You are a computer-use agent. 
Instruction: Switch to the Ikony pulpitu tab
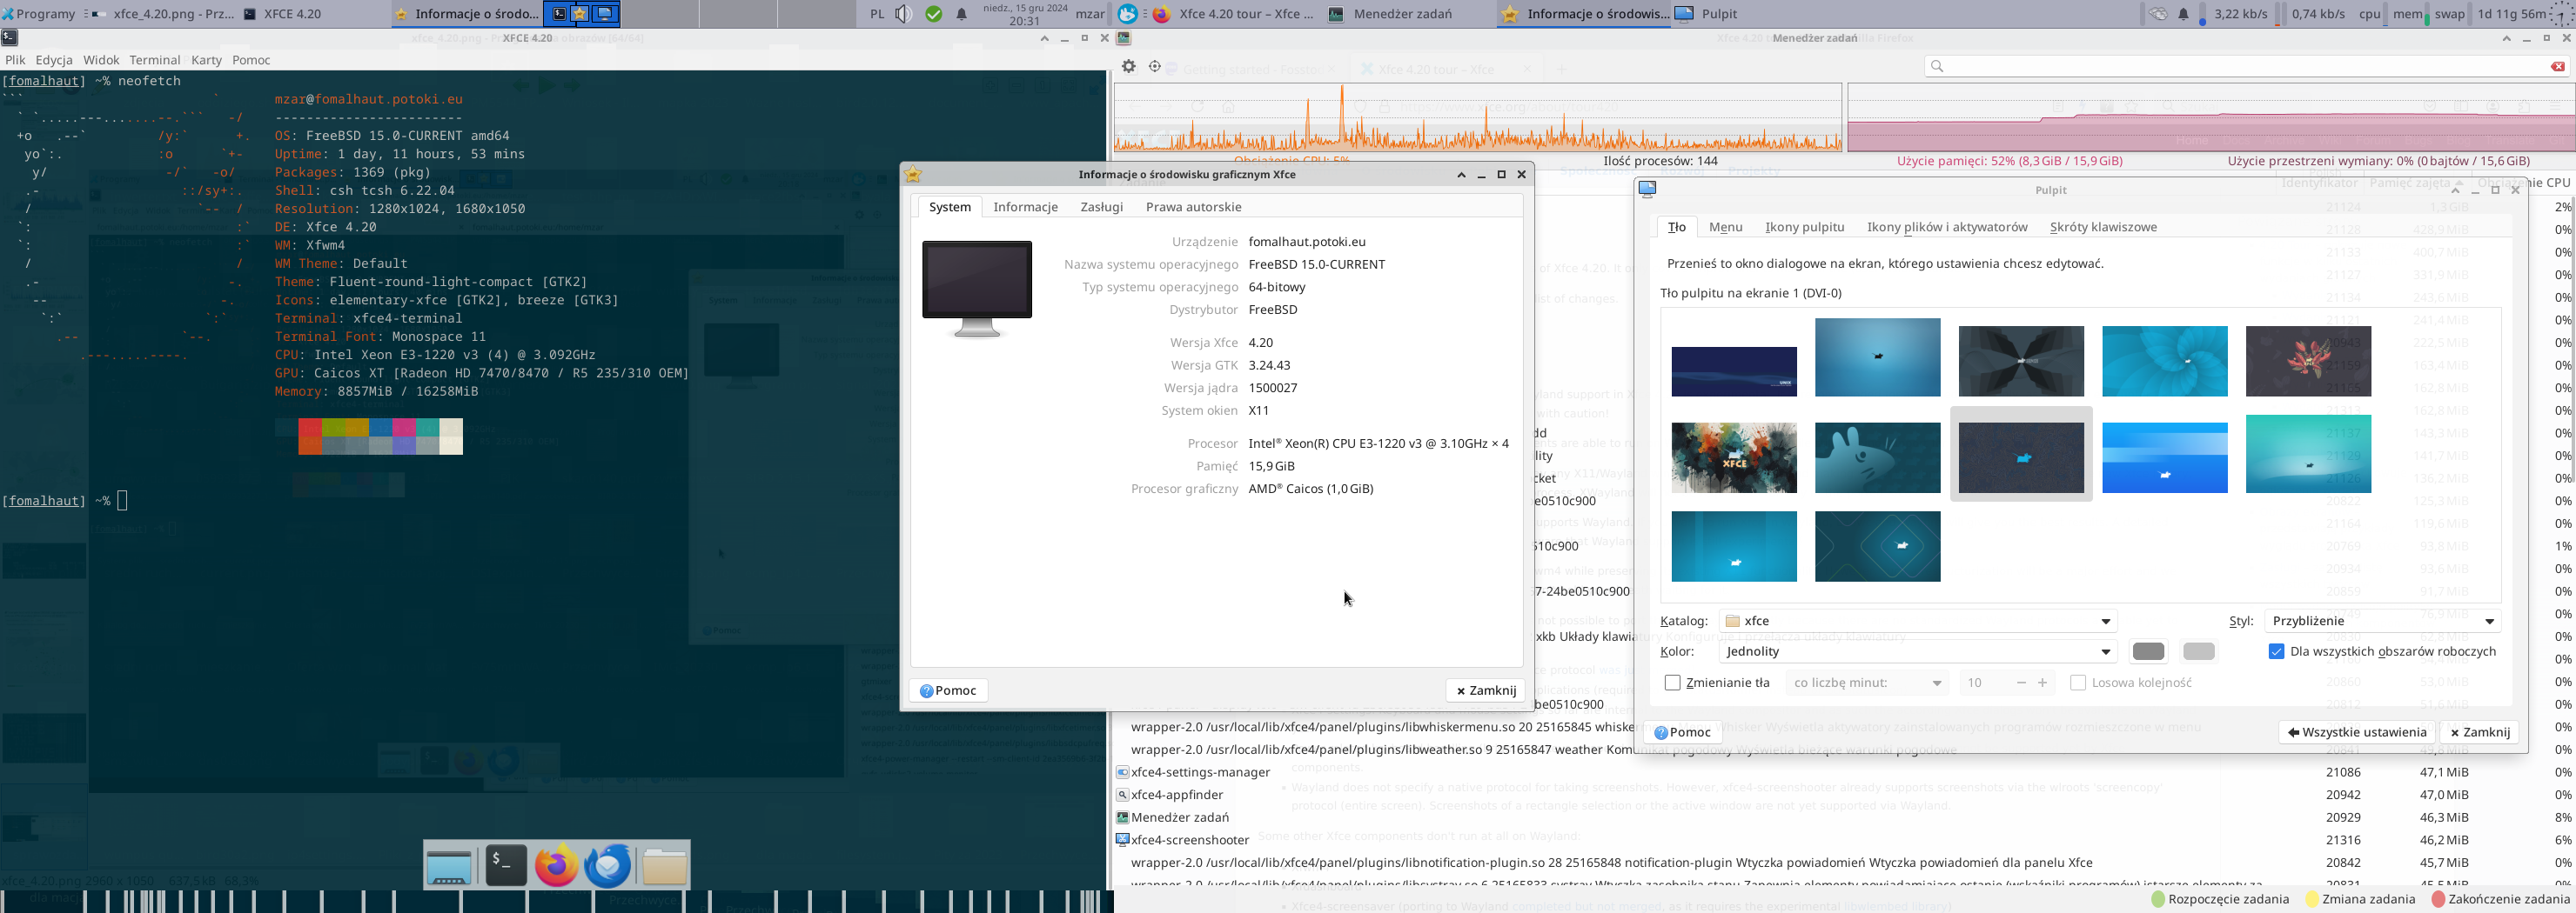coord(1804,227)
